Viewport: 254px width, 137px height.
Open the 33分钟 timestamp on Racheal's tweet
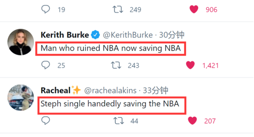156,90
